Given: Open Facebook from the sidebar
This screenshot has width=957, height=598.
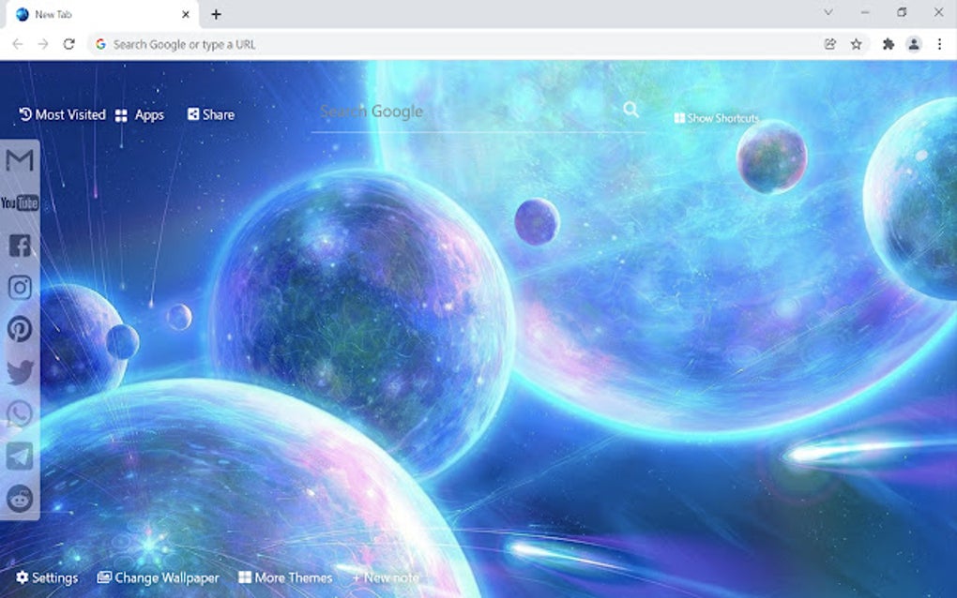Looking at the screenshot, I should (20, 245).
